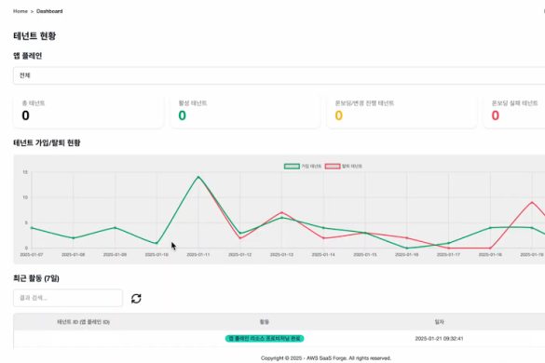Click the 테넌트 가입/탈퇴 현황 heading
This screenshot has height=363, width=545.
[47, 142]
